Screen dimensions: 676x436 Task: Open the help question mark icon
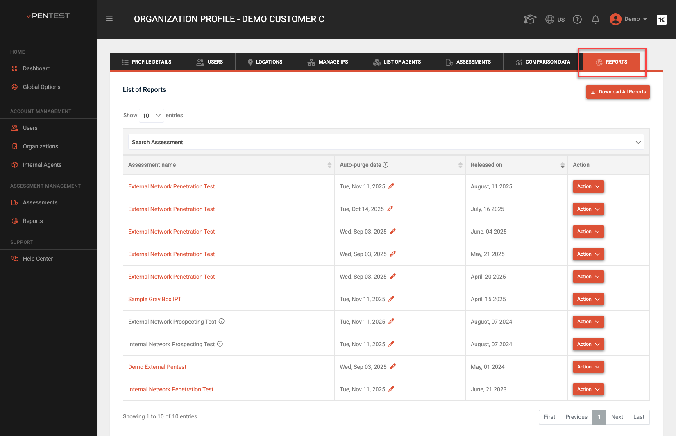577,19
